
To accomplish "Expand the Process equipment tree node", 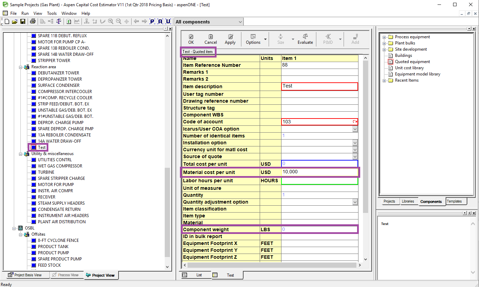I will click(x=384, y=37).
